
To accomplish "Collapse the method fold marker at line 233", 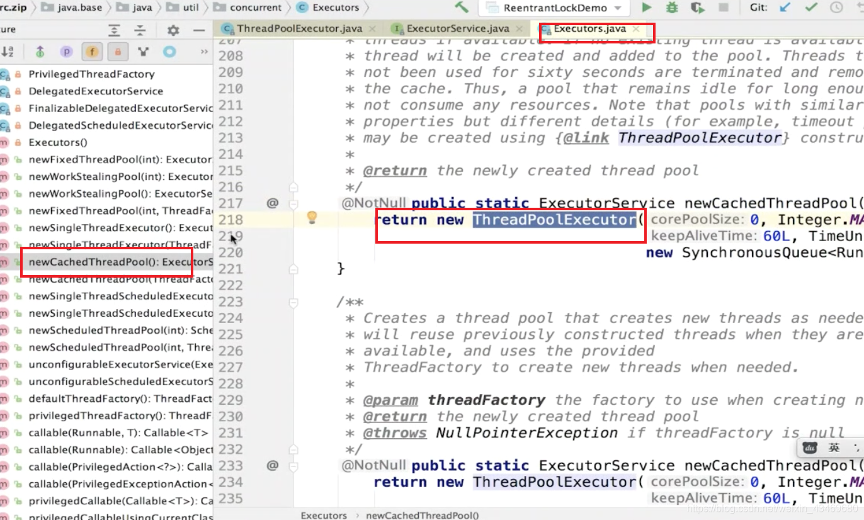I will point(293,466).
